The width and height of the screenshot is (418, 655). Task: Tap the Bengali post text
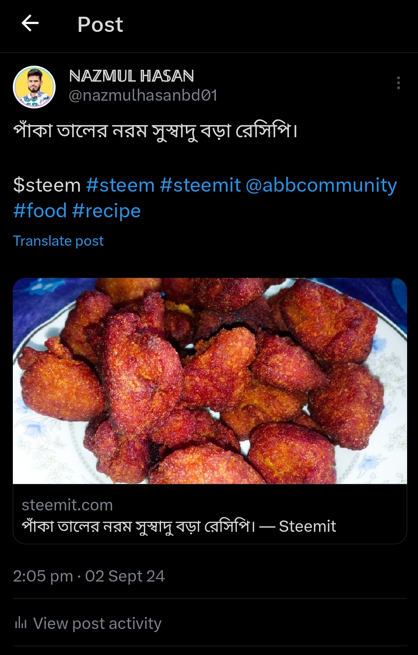[156, 131]
